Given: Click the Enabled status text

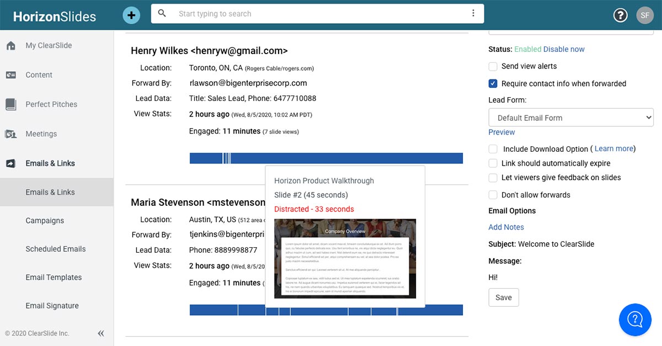Looking at the screenshot, I should pos(528,49).
